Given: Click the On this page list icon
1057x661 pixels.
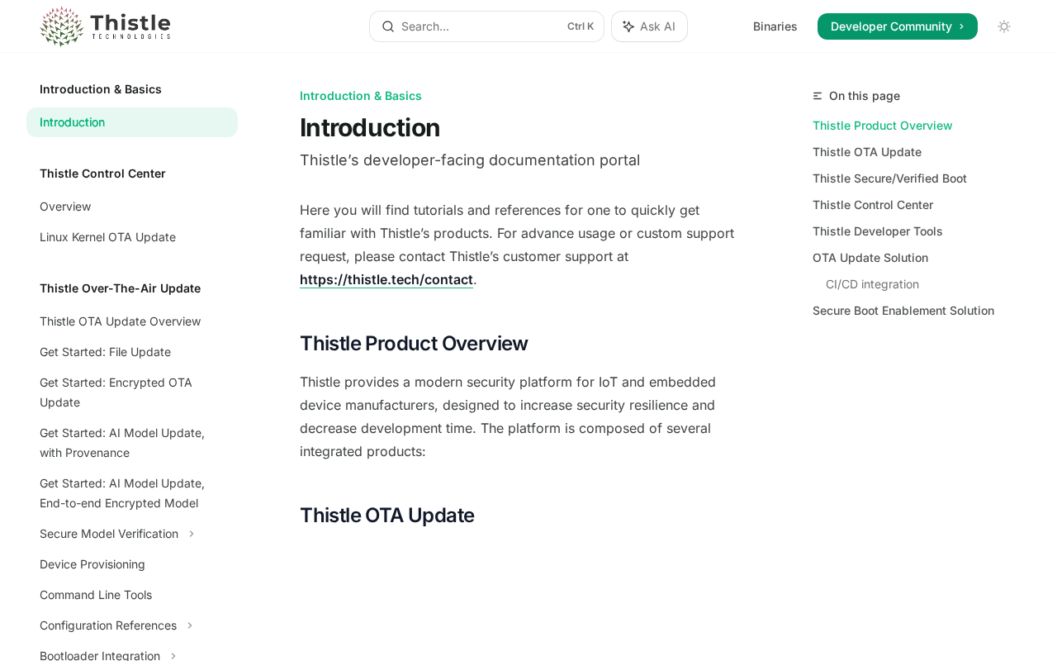Looking at the screenshot, I should [818, 96].
